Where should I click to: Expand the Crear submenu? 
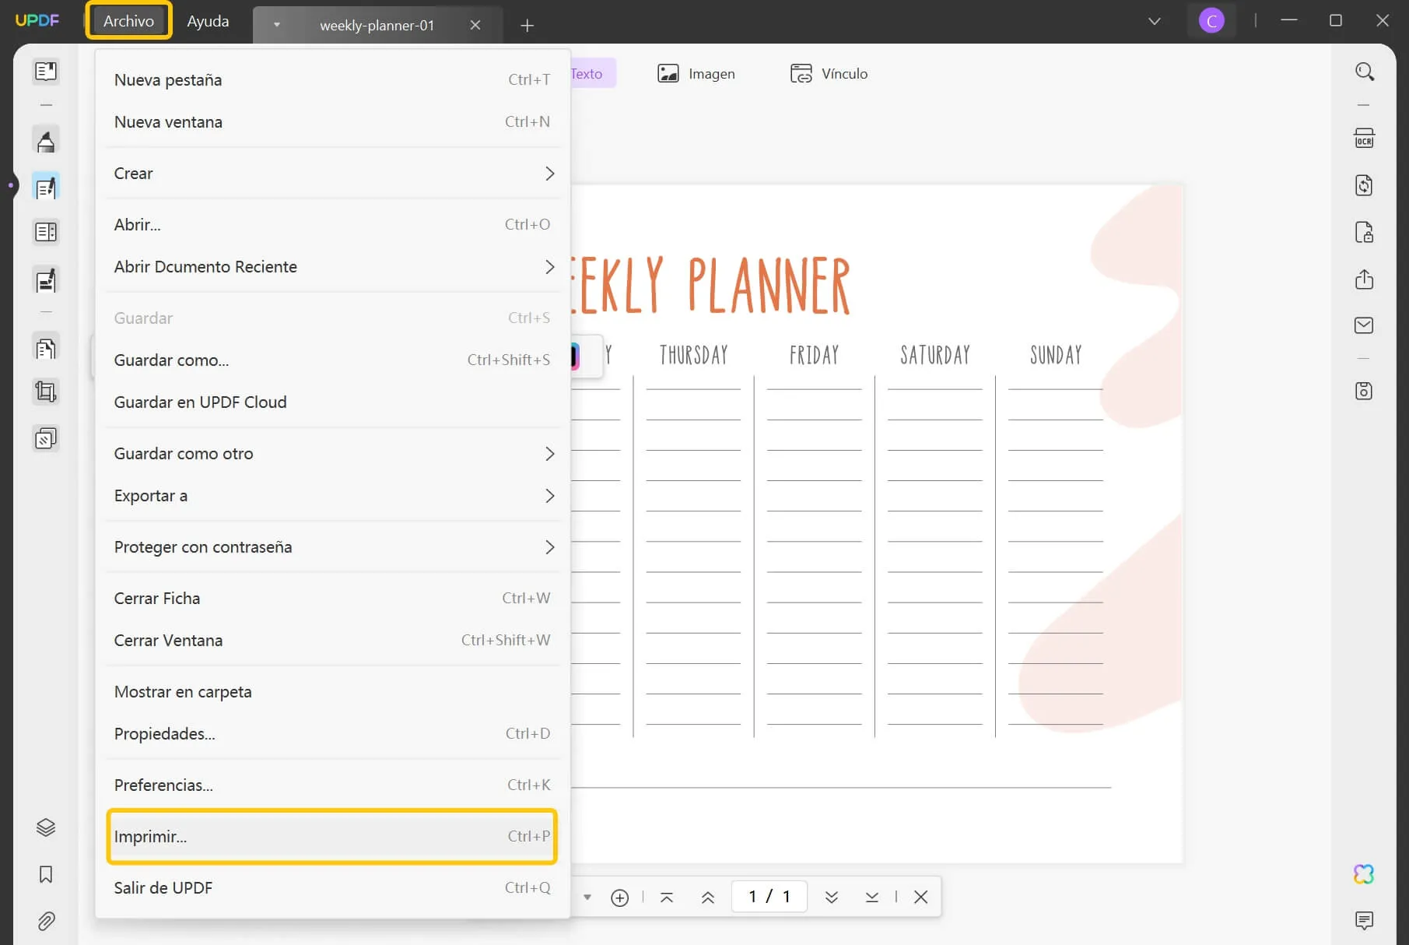tap(333, 174)
